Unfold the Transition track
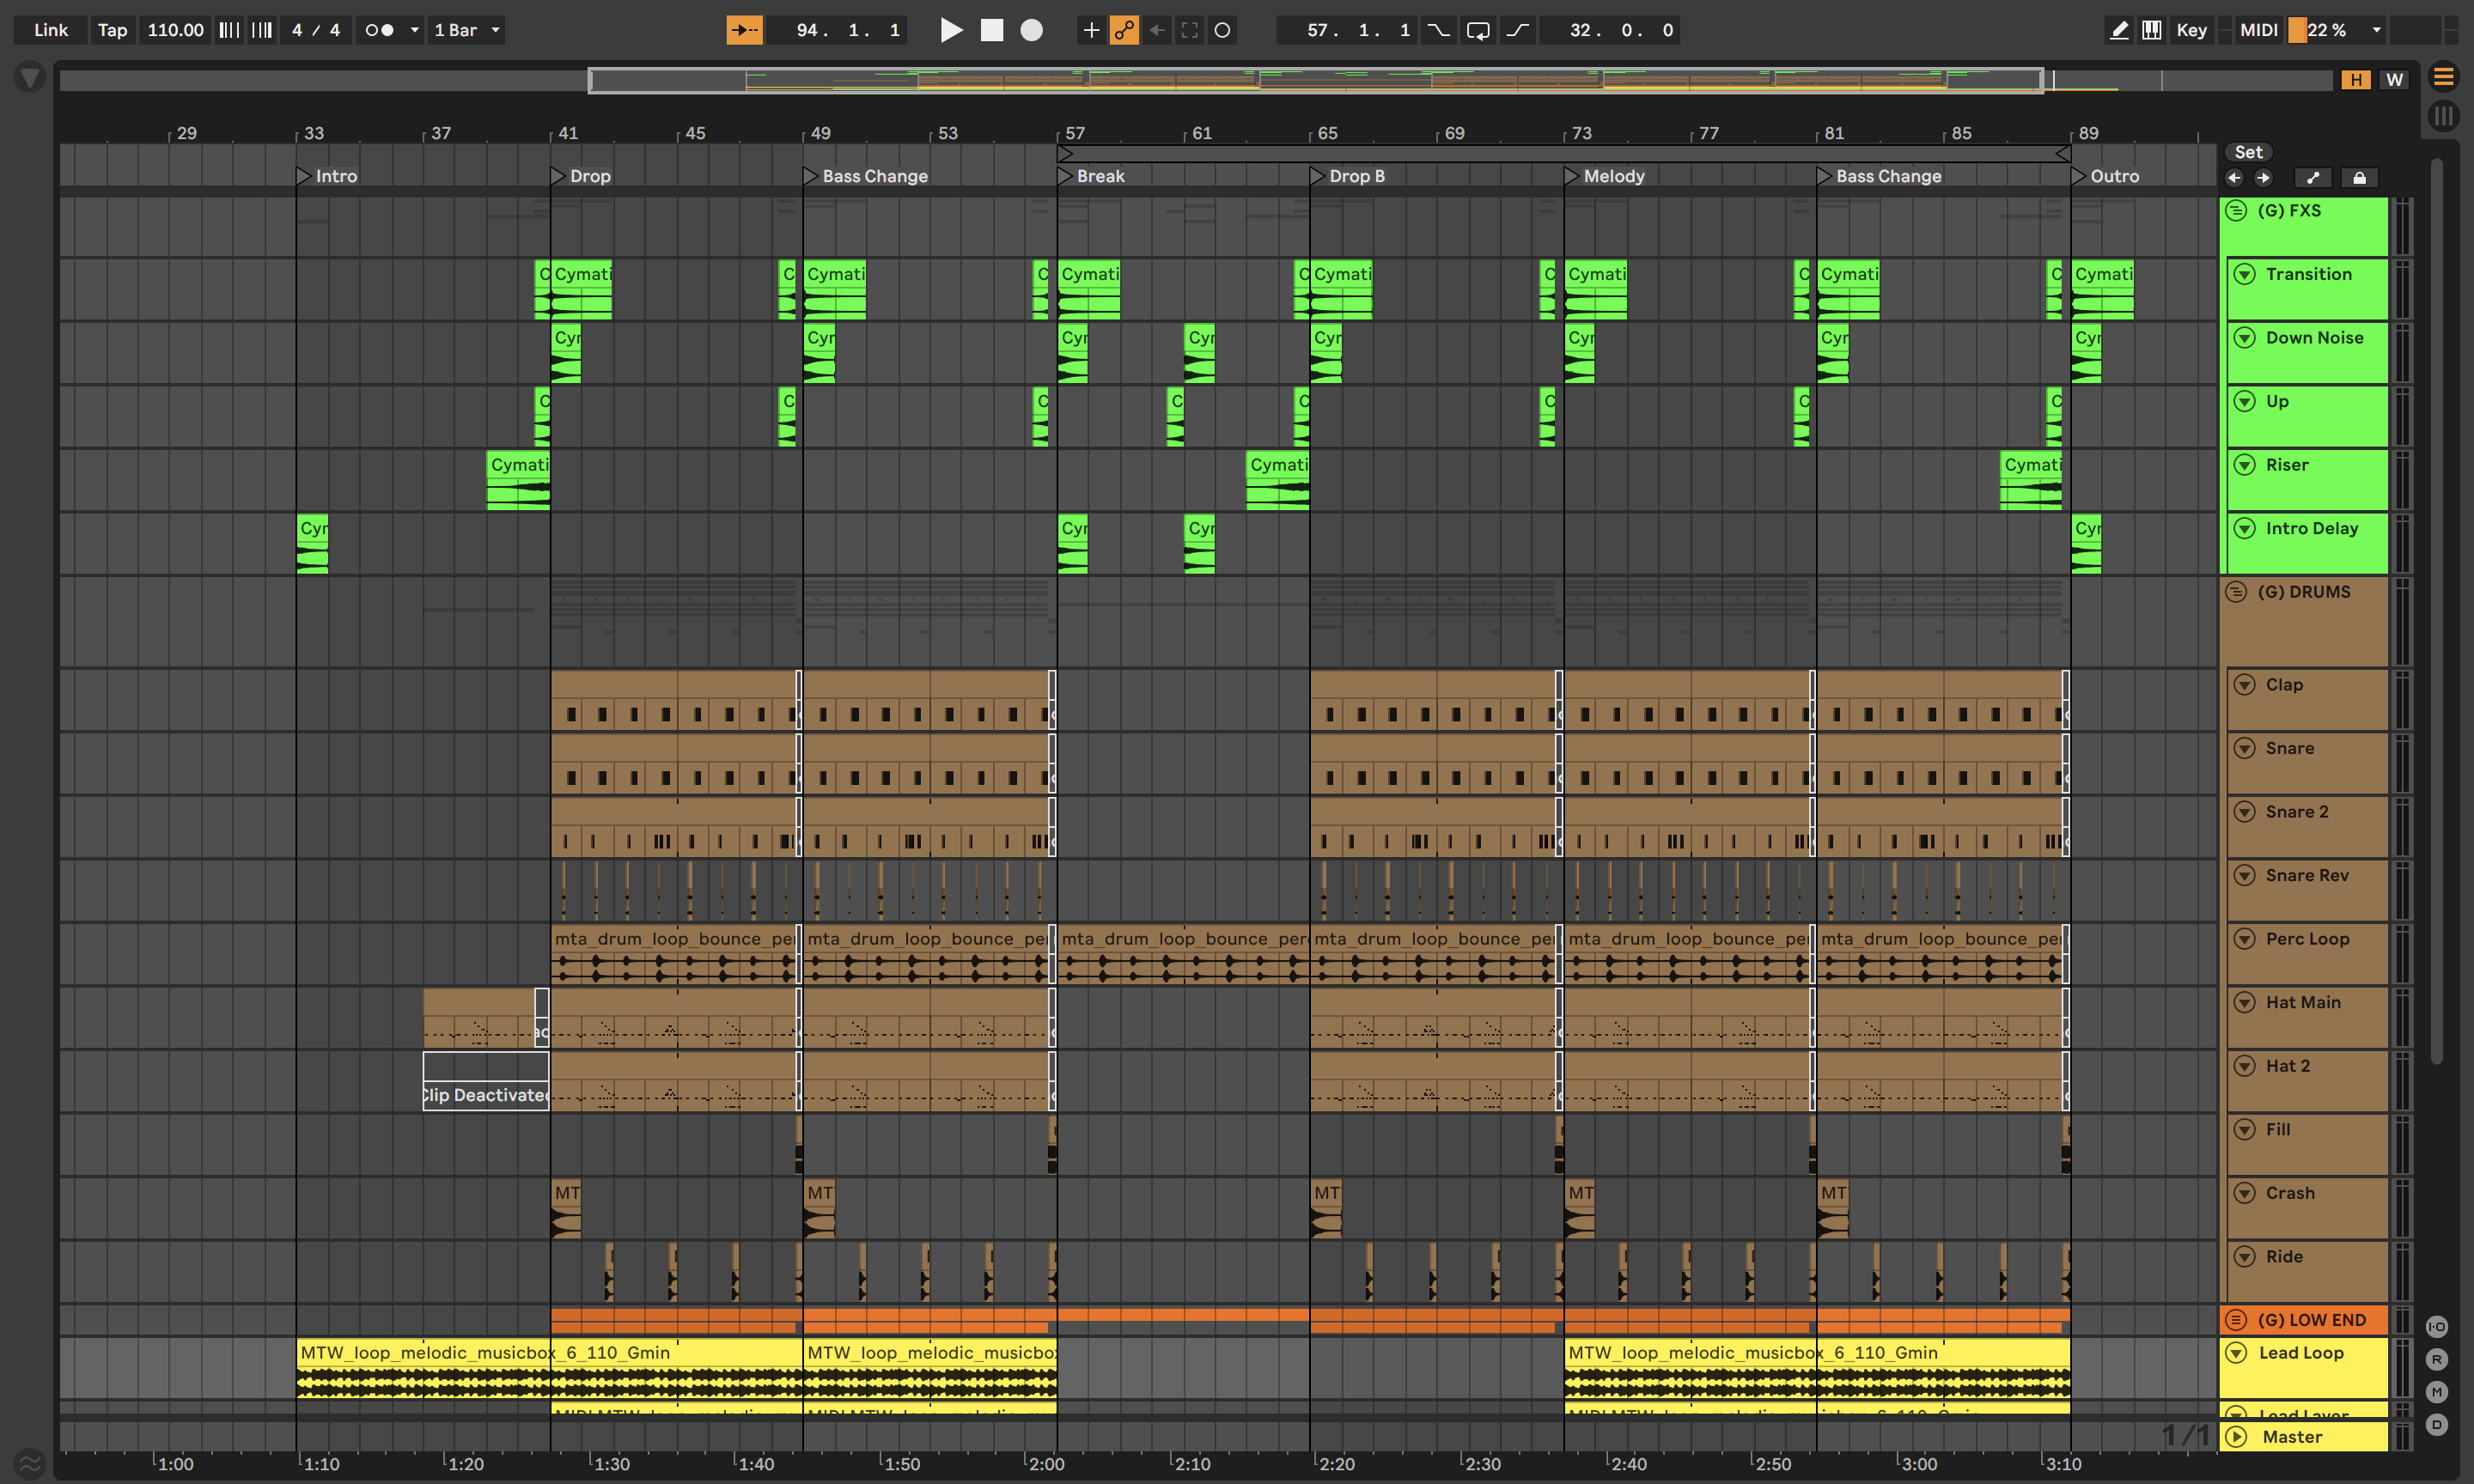The width and height of the screenshot is (2474, 1484). [x=2245, y=274]
